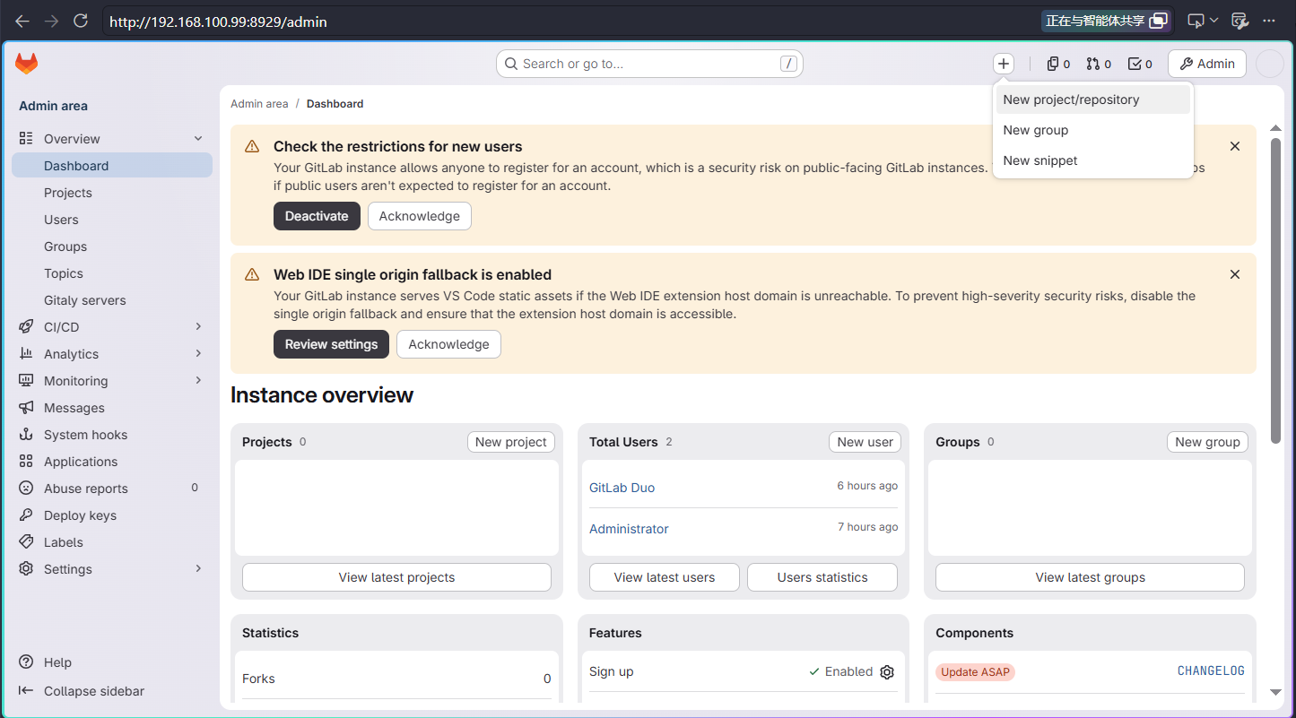Open Abuse reports in the sidebar
The width and height of the screenshot is (1296, 718).
[112, 489]
